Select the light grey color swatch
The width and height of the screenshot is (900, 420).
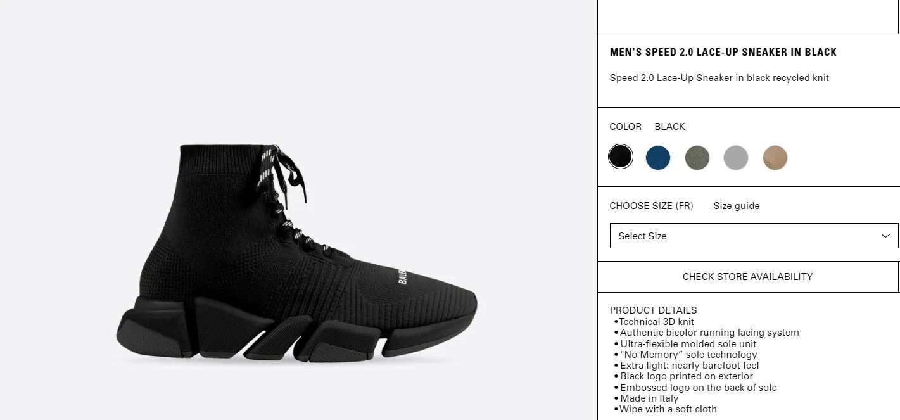(736, 157)
